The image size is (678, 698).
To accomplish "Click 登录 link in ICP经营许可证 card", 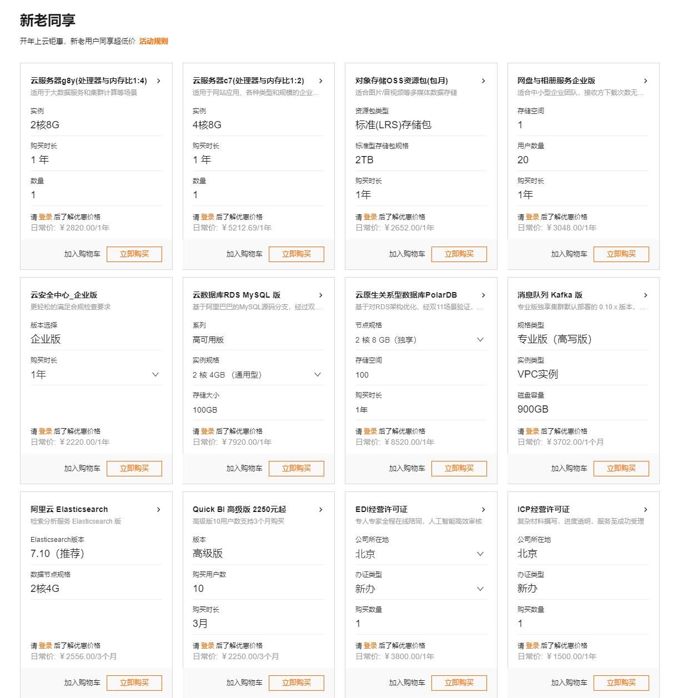I will [533, 646].
